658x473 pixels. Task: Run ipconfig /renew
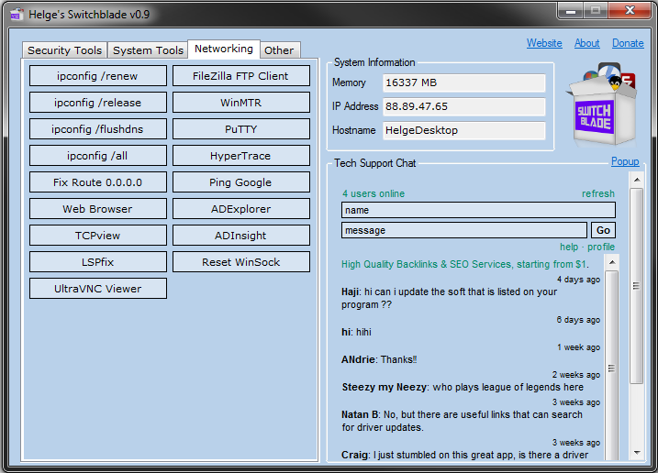pos(98,76)
